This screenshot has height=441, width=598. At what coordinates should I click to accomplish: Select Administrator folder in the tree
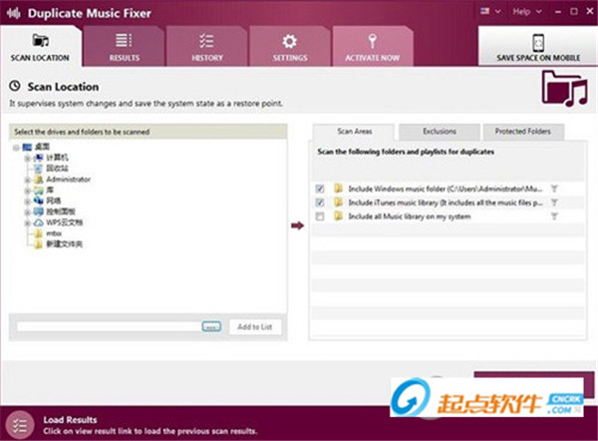[68, 180]
